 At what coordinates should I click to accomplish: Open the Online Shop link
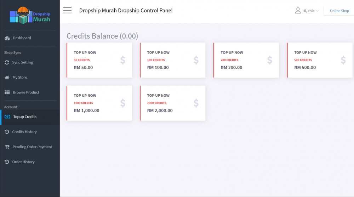tap(339, 11)
